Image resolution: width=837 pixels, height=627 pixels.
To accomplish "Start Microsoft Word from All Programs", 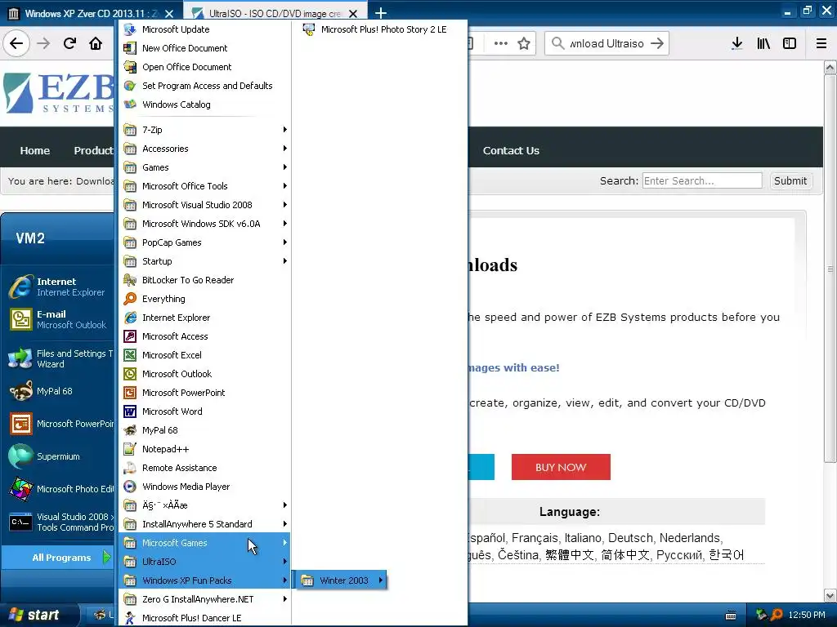I will pos(204,411).
